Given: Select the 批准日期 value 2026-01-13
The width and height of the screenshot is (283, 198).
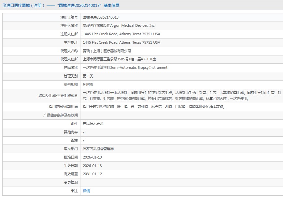Looking at the screenshot, I should [92, 157].
